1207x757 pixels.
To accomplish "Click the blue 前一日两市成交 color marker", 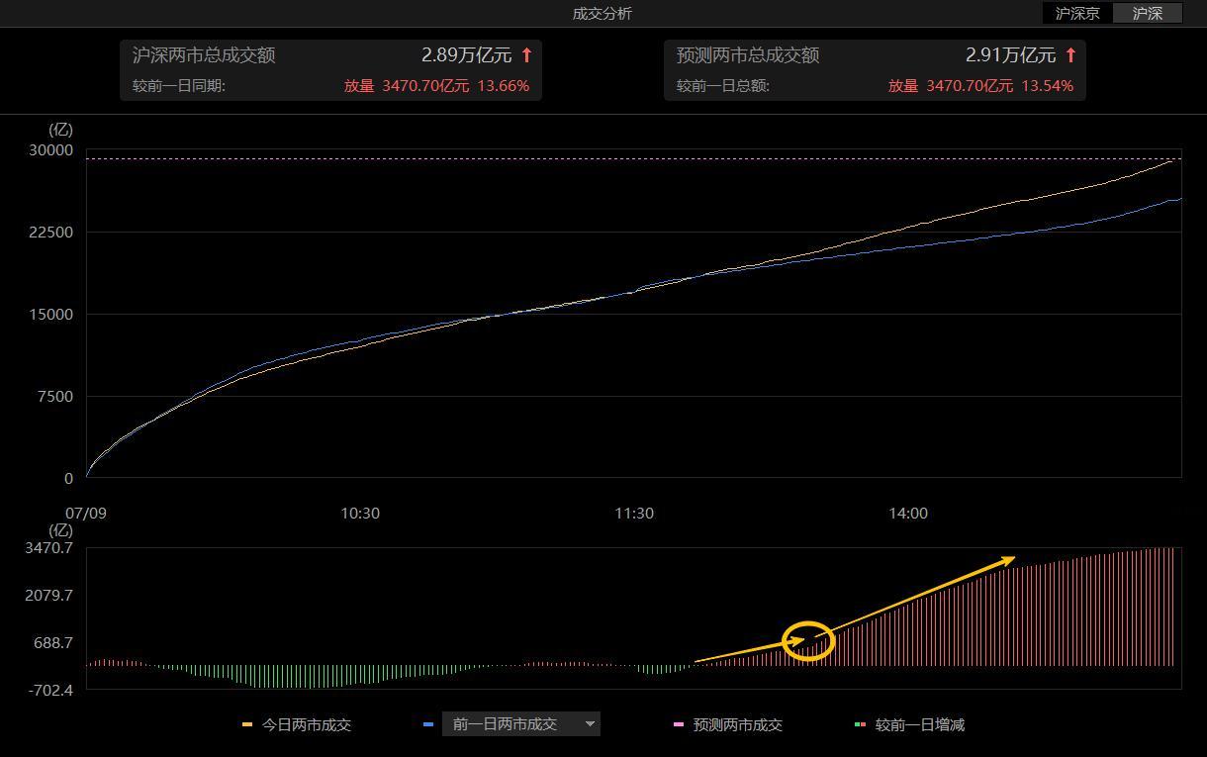I will coord(428,724).
